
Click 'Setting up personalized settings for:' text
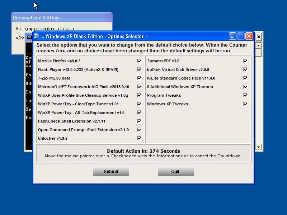46,29
